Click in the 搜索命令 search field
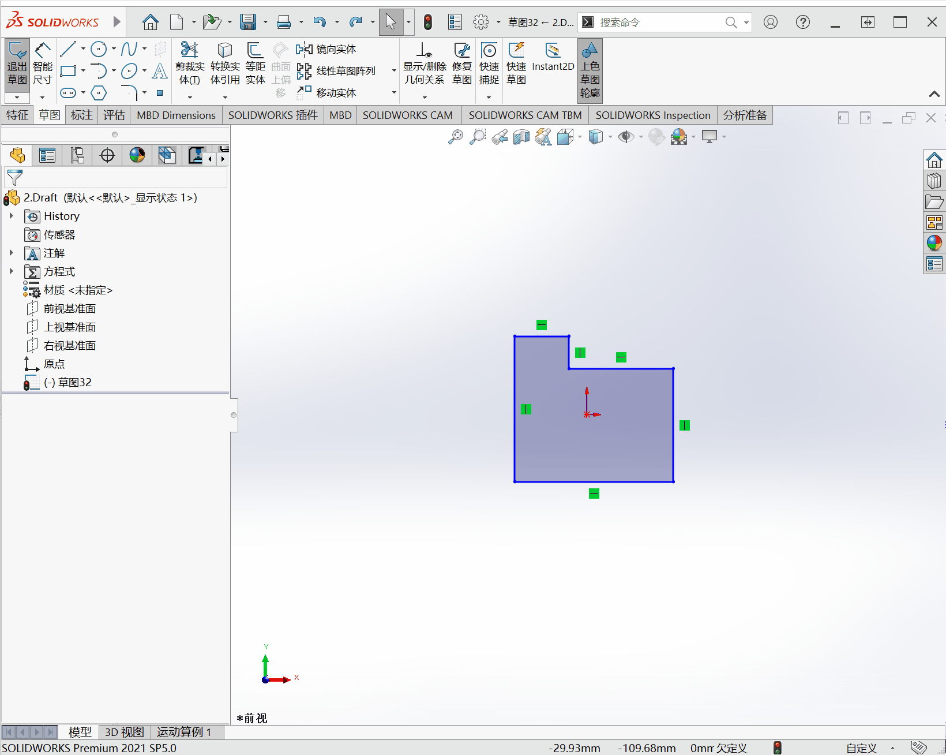Screen dimensions: 946x755 coord(660,23)
